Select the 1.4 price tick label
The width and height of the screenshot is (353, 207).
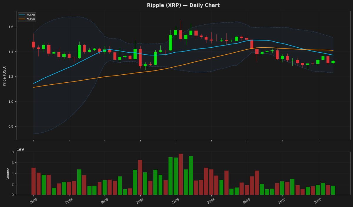click(x=11, y=52)
